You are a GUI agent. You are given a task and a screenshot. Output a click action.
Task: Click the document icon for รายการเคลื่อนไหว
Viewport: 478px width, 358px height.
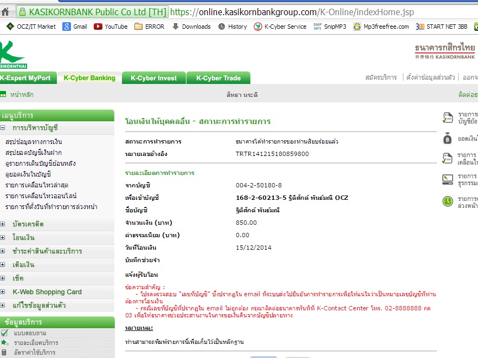tap(448, 159)
